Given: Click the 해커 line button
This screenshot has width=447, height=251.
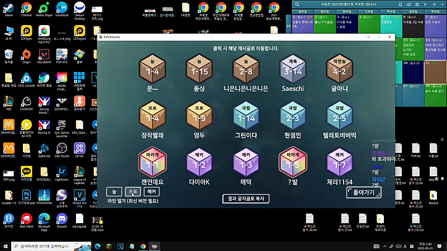Looking at the screenshot, I should pos(151,191).
